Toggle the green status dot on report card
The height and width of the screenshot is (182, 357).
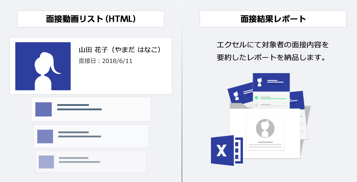tap(256, 98)
